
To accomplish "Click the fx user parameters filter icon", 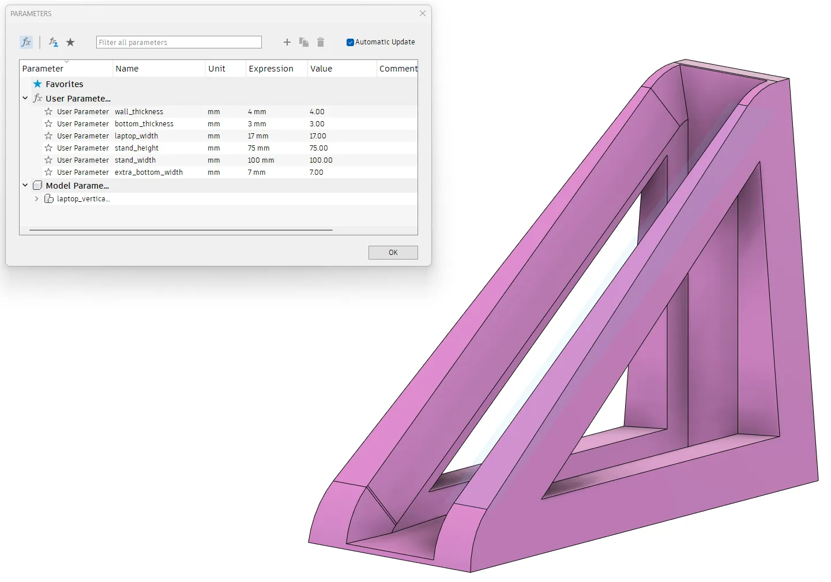I will click(26, 42).
